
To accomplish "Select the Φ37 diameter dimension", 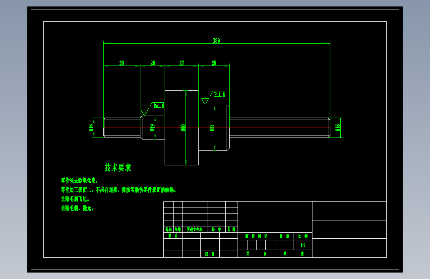I will pos(212,128).
